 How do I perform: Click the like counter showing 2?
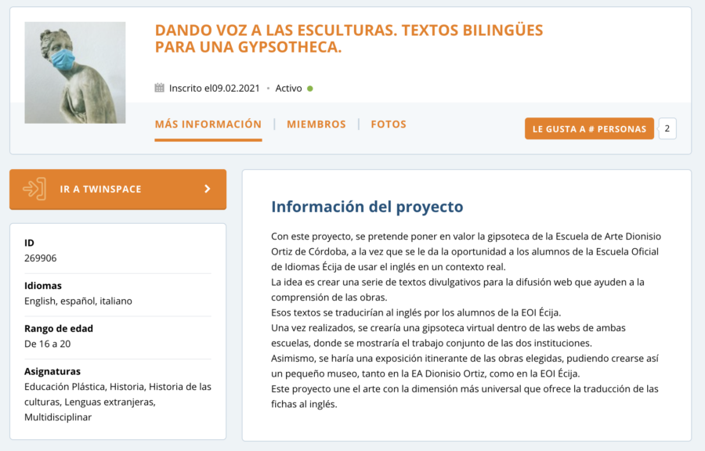coord(667,128)
